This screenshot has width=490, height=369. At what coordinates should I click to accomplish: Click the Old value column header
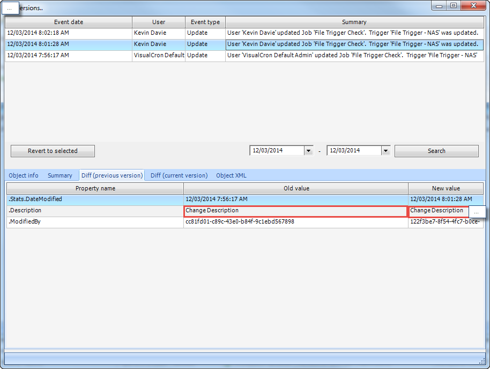click(x=296, y=188)
